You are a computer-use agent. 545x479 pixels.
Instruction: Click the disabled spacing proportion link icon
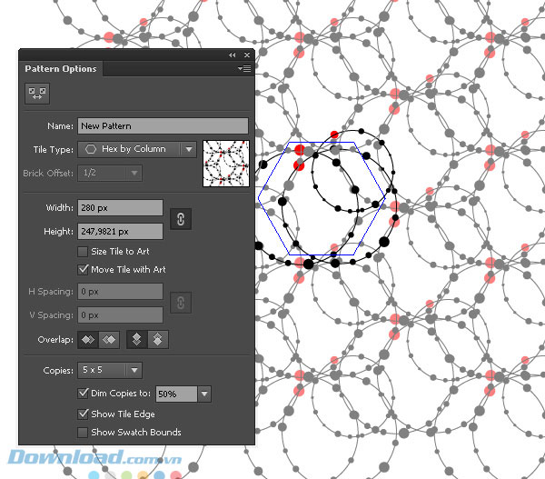181,303
